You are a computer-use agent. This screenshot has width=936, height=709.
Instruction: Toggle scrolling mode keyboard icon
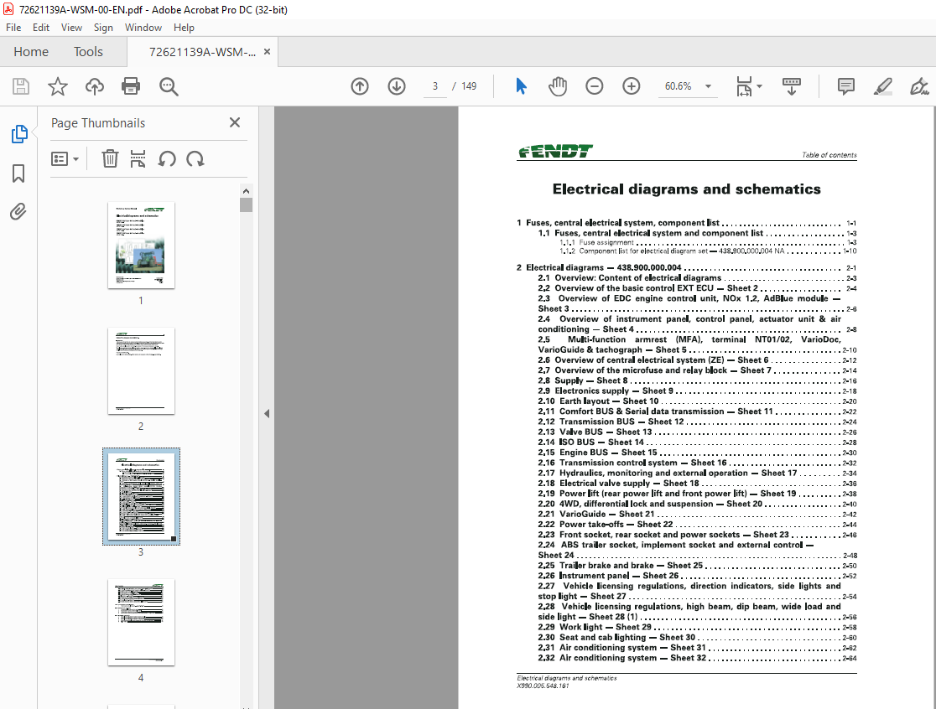792,86
